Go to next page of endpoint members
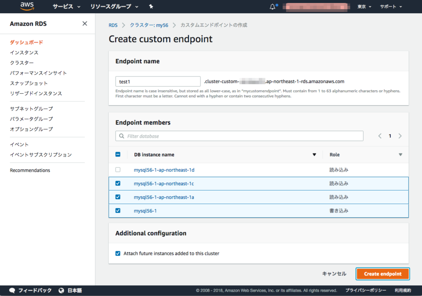422x296 pixels. [400, 136]
